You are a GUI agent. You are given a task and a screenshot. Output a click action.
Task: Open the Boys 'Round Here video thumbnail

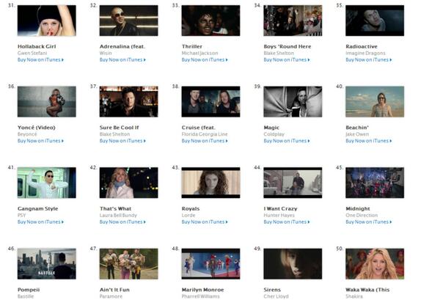pyautogui.click(x=293, y=21)
